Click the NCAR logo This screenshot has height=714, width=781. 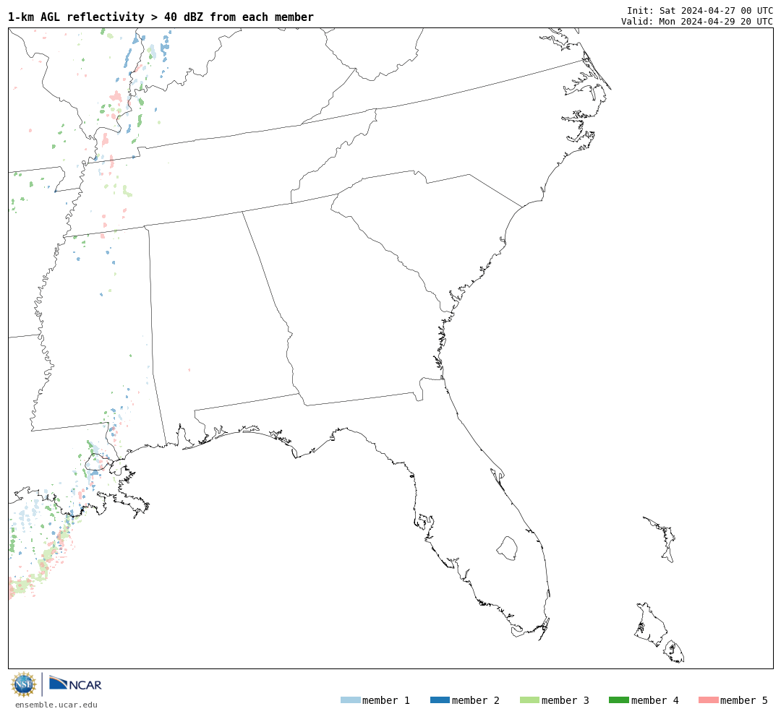tap(75, 683)
